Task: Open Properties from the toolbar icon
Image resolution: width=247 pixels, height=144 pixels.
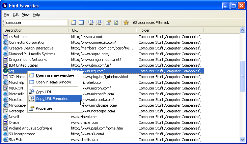Action: [108, 23]
